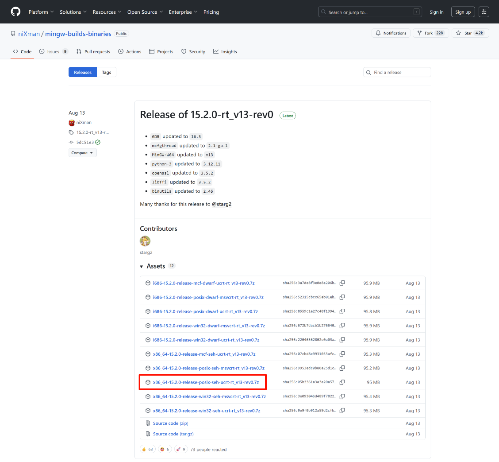Download i686 posix-dwarf-ucrt 7z asset

(205, 311)
